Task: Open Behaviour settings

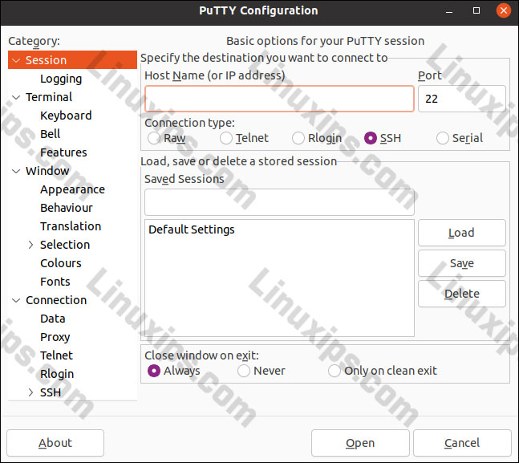Action: [67, 208]
